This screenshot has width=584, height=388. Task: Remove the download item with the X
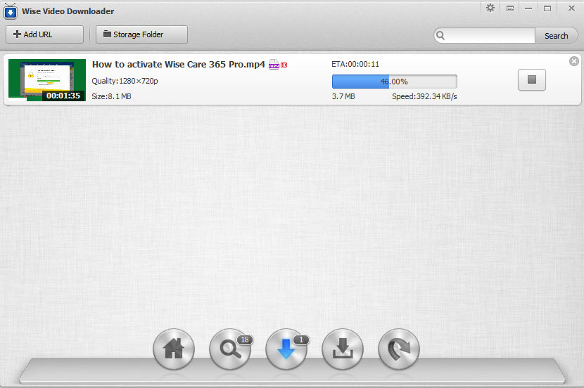(x=574, y=61)
